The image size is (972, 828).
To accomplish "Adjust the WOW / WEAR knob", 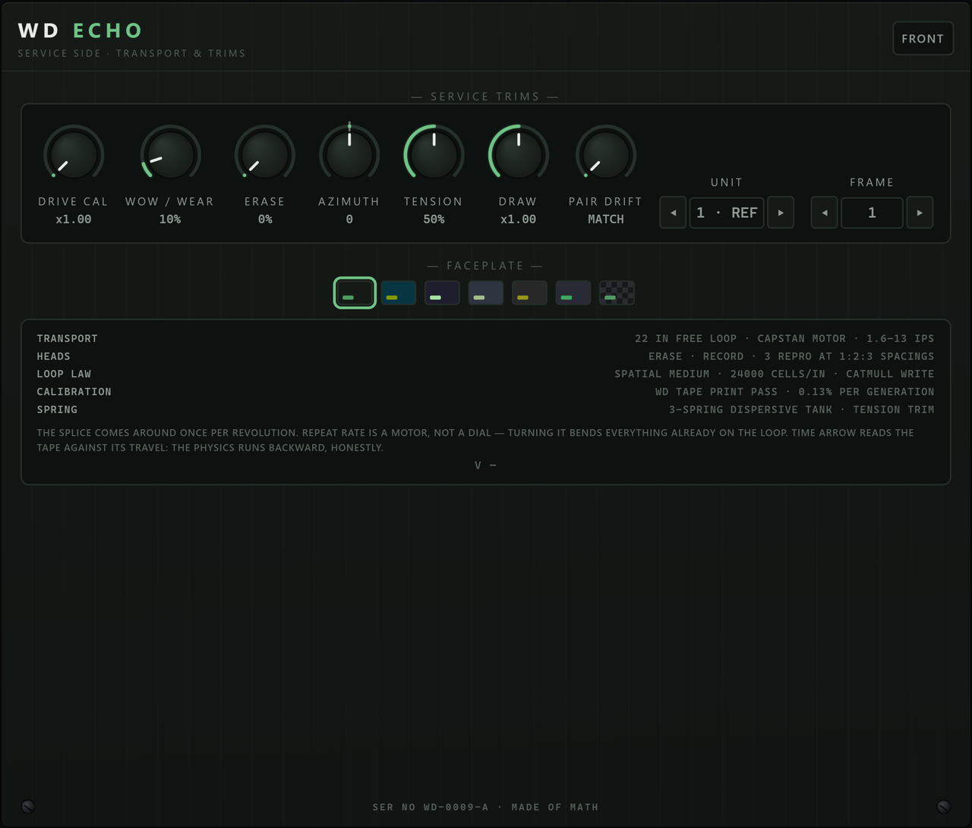I will click(170, 154).
